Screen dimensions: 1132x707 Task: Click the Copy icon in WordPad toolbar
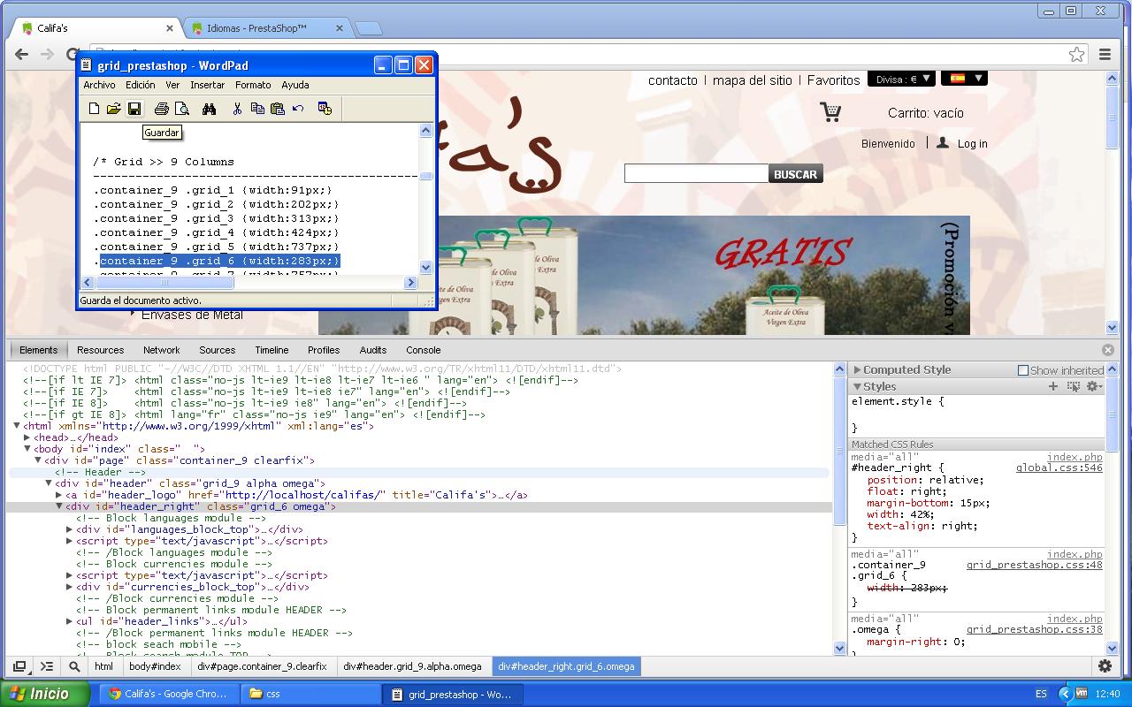tap(257, 109)
